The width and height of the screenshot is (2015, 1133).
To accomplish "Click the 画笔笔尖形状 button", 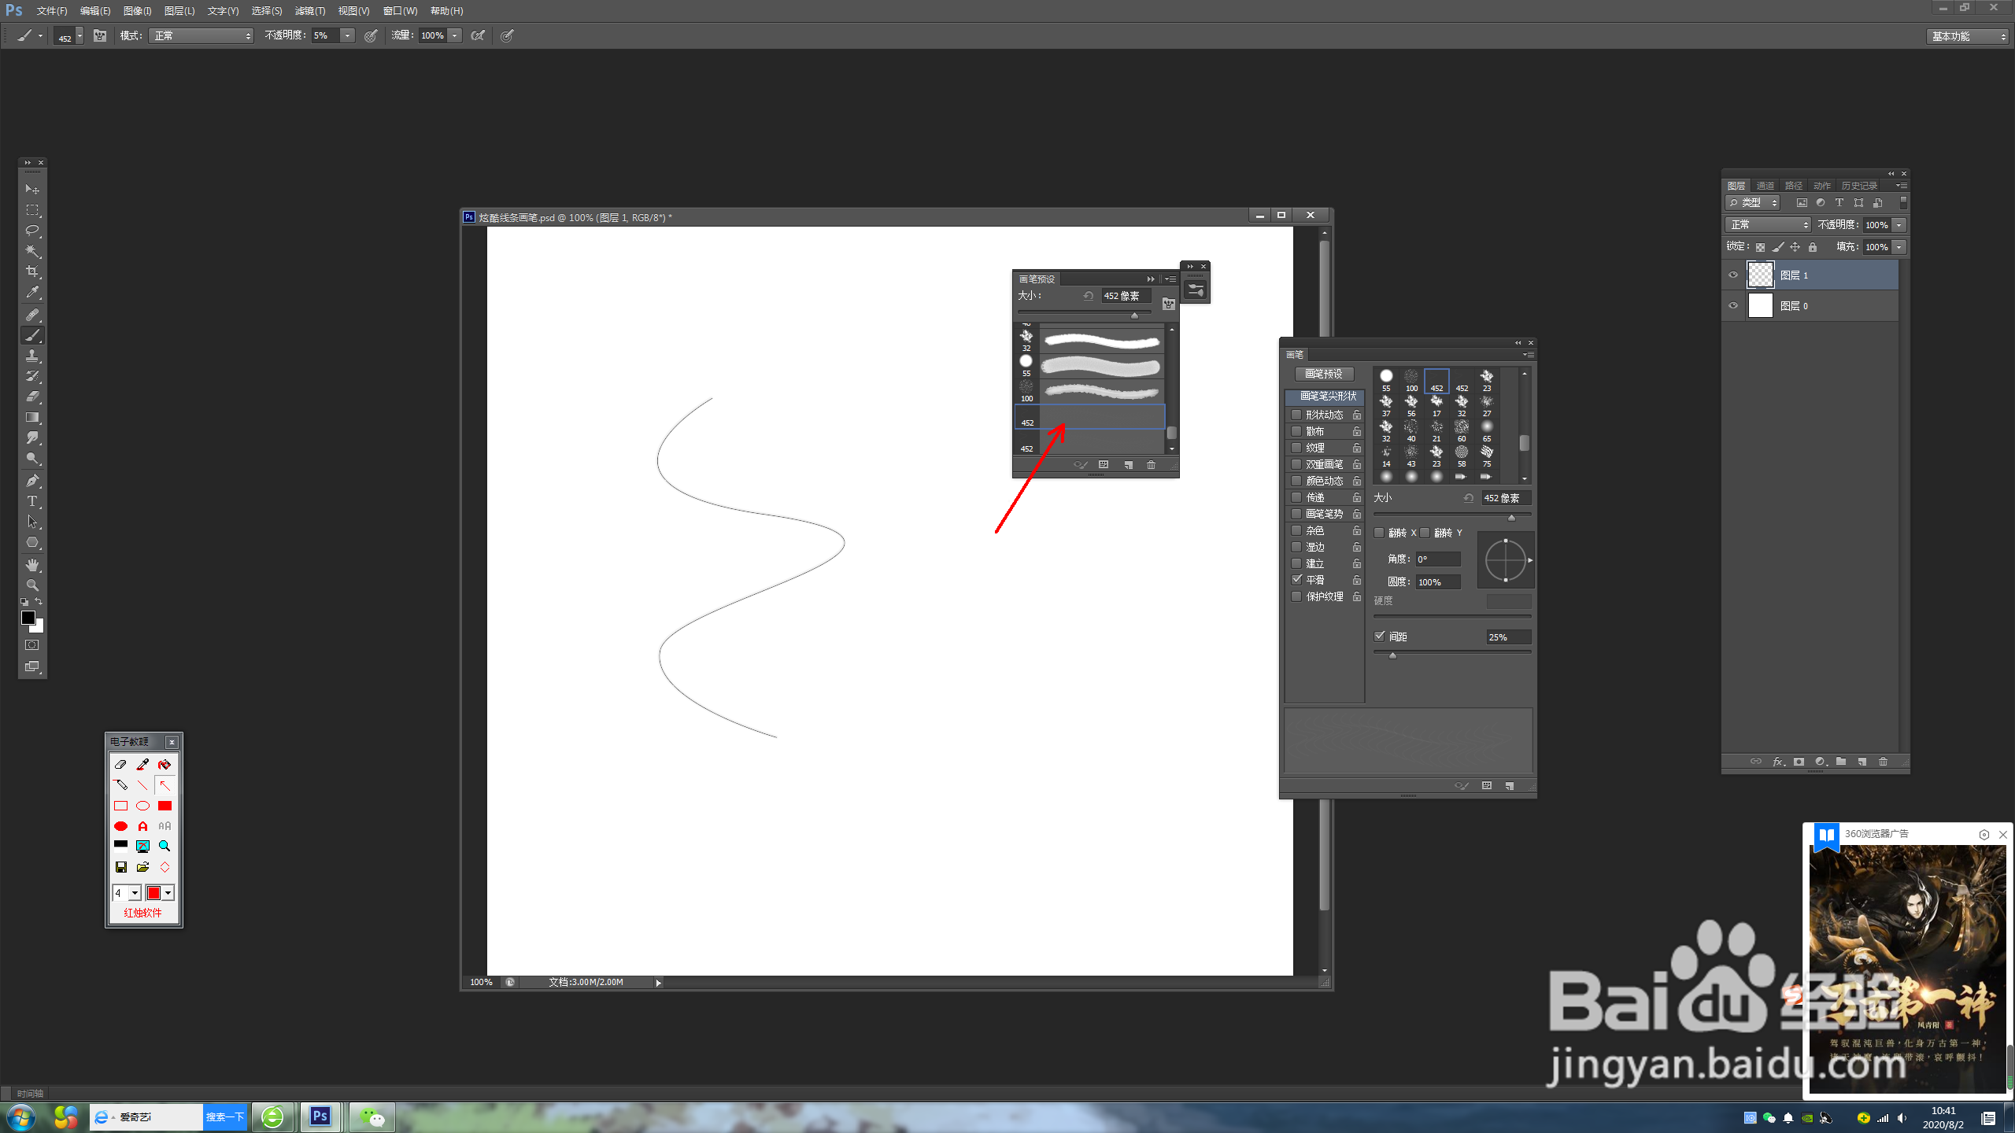I will (x=1327, y=396).
